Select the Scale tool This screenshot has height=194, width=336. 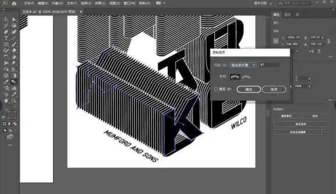pyautogui.click(x=14, y=57)
